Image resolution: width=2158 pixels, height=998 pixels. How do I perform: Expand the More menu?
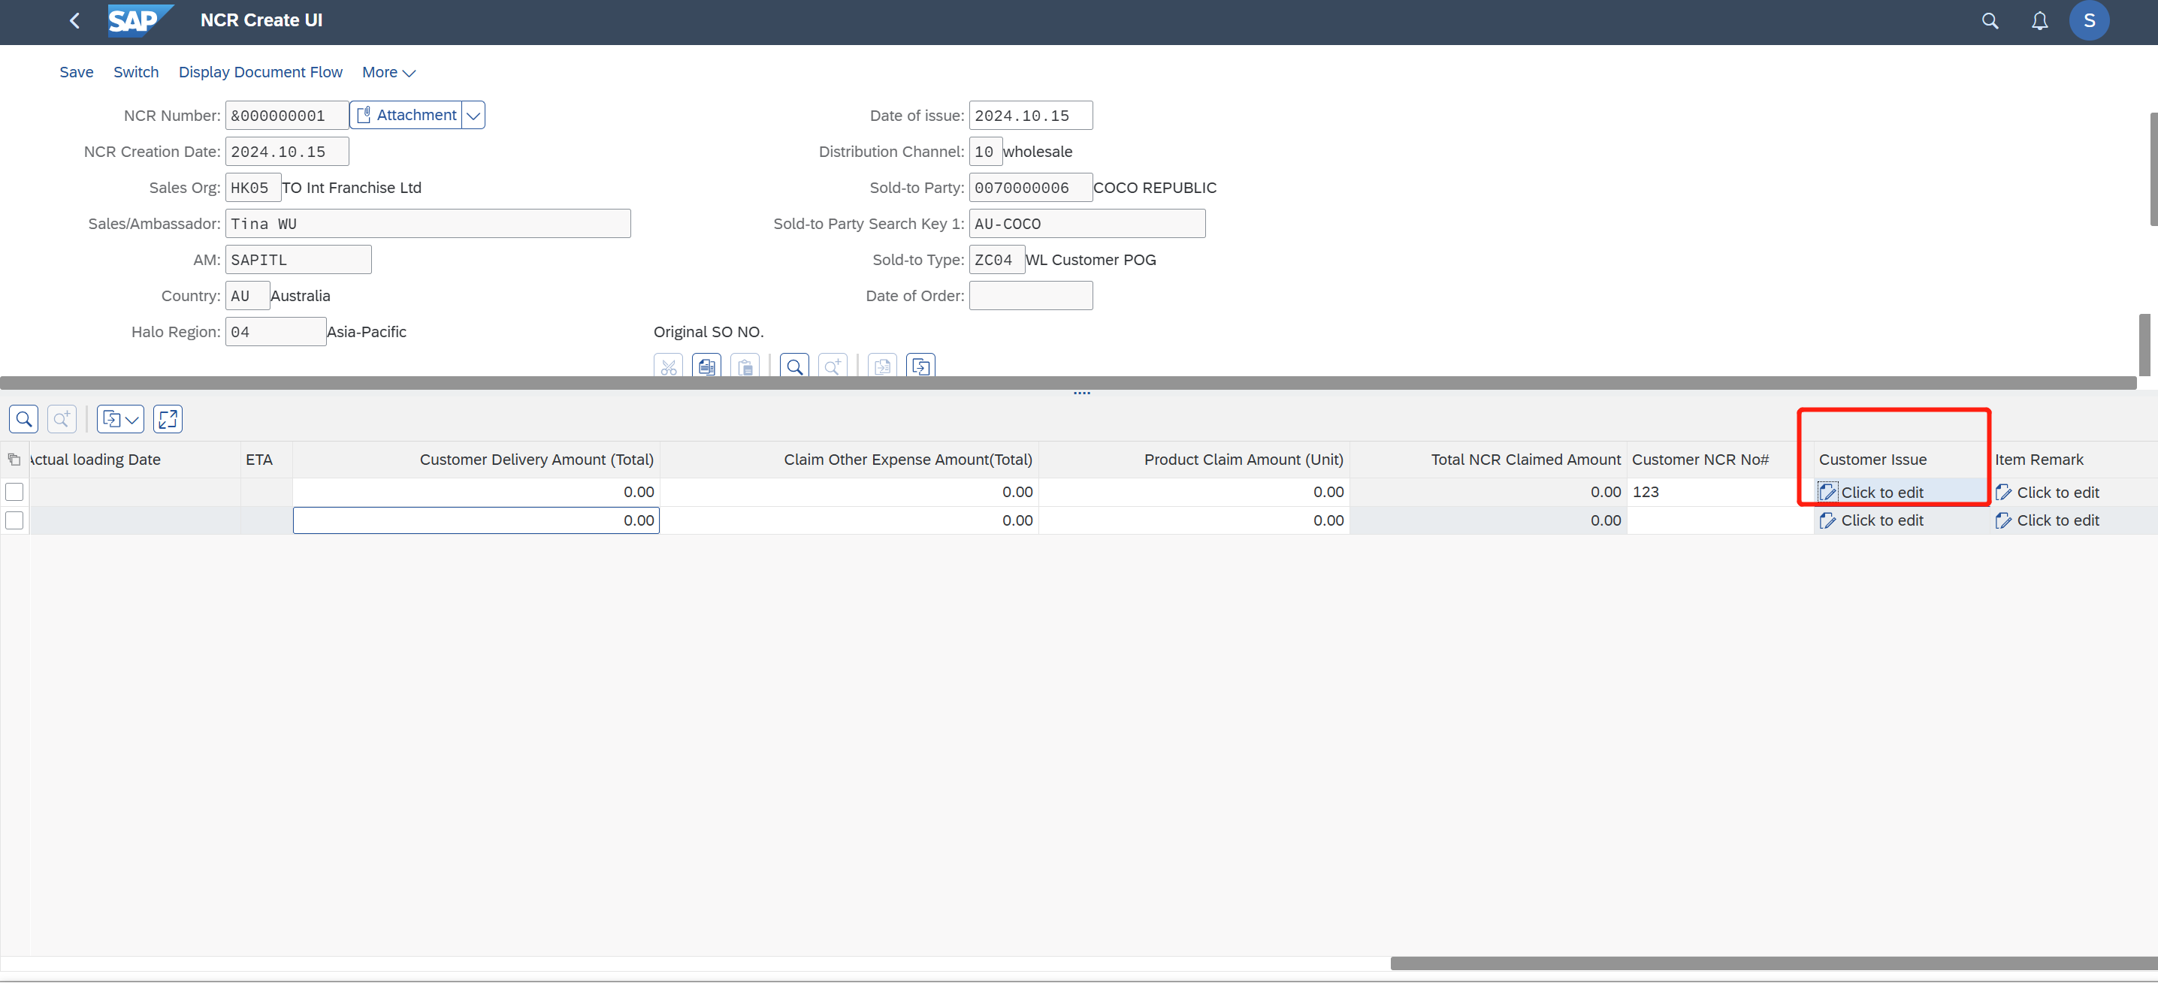pyautogui.click(x=388, y=72)
